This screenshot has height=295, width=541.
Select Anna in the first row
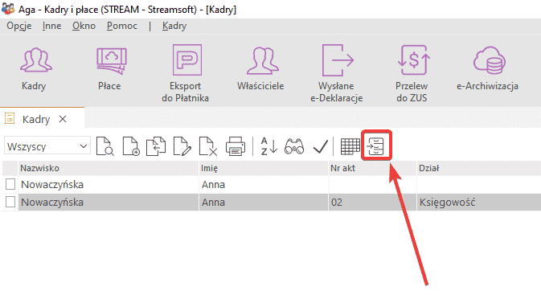tap(264, 185)
